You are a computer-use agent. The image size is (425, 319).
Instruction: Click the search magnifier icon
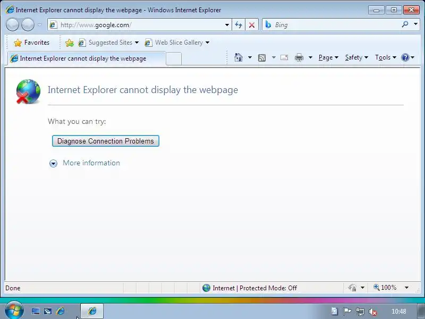click(405, 24)
